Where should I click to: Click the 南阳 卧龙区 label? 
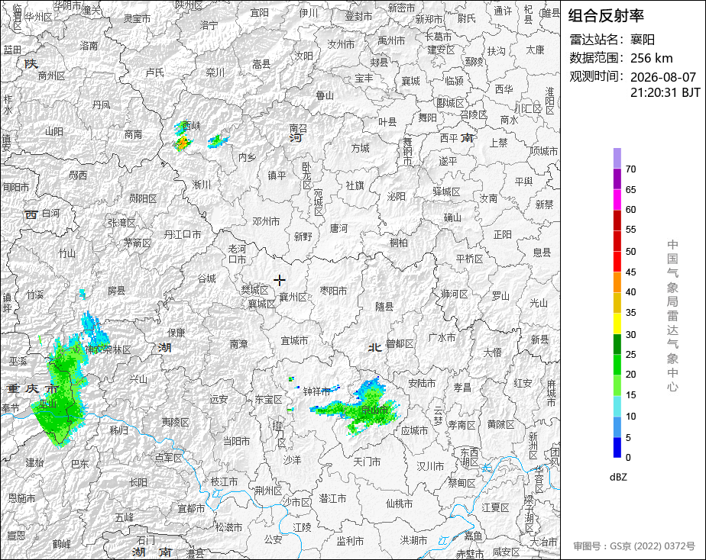(306, 175)
